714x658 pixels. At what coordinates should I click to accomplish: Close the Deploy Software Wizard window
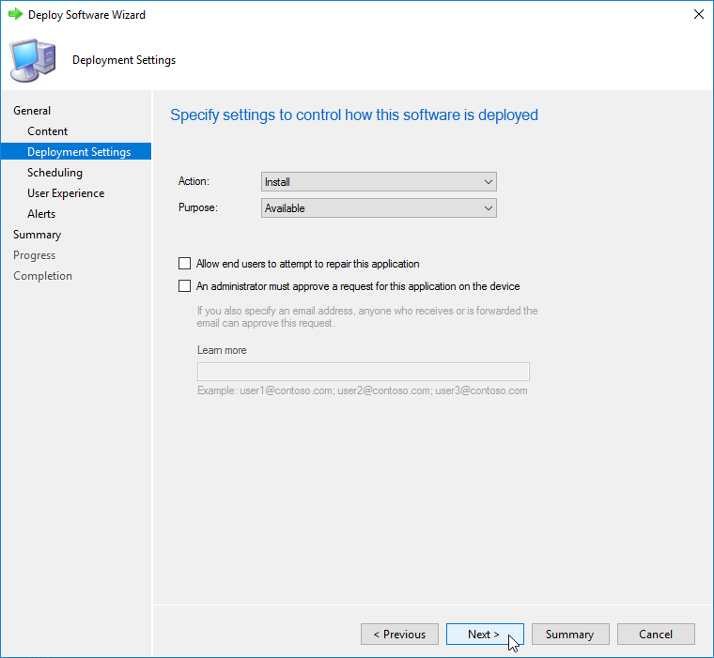(698, 15)
